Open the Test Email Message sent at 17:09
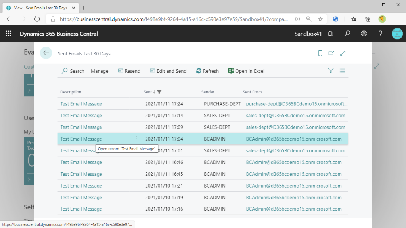The image size is (406, 228). [x=81, y=127]
